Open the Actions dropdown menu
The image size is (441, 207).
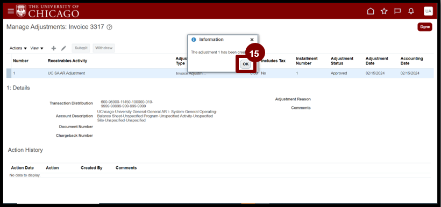tap(18, 48)
